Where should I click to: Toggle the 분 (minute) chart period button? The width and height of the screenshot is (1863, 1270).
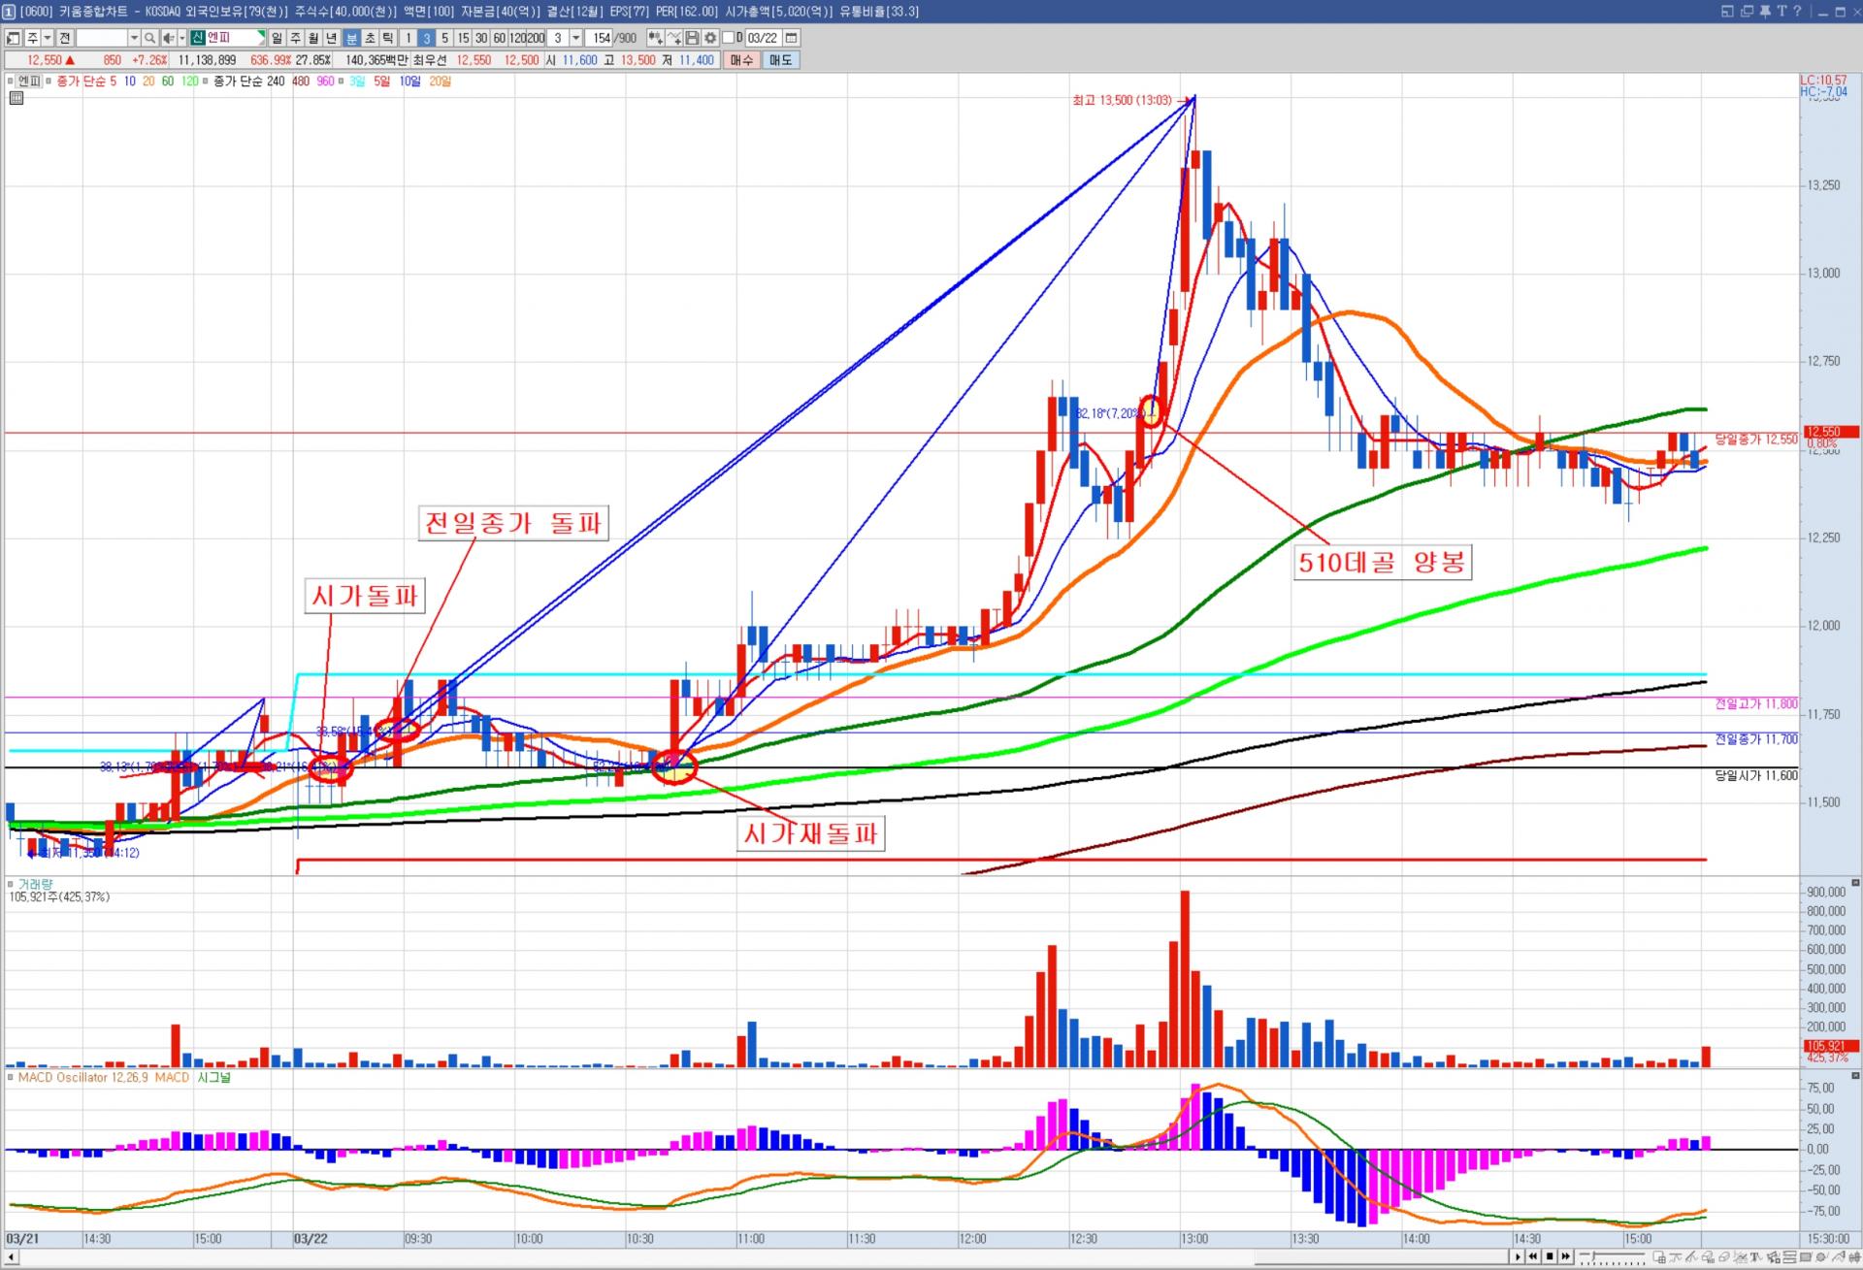(x=351, y=38)
